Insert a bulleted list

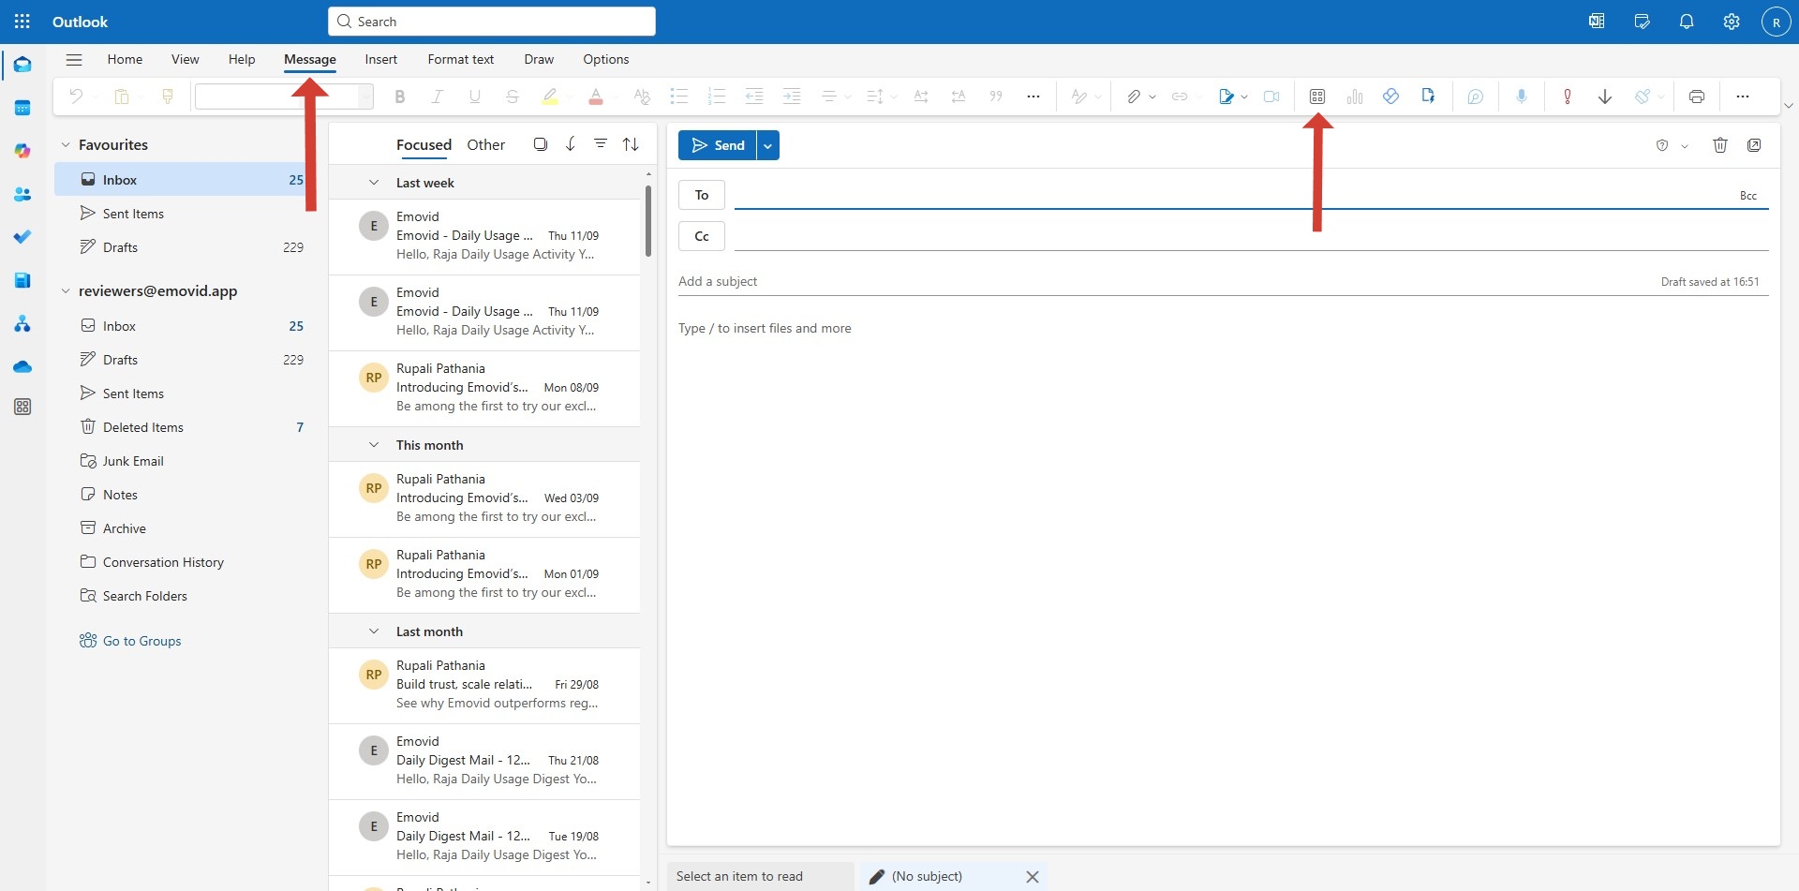pyautogui.click(x=678, y=96)
